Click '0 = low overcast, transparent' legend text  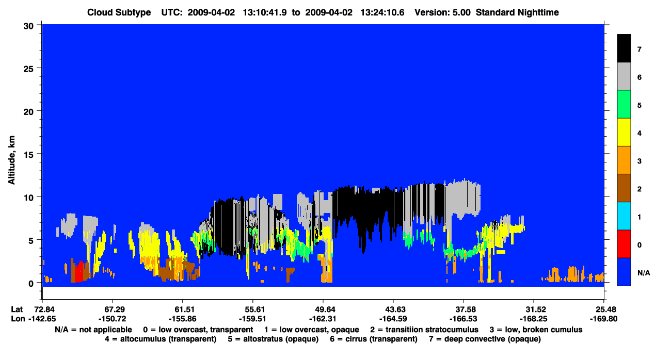[x=198, y=330]
